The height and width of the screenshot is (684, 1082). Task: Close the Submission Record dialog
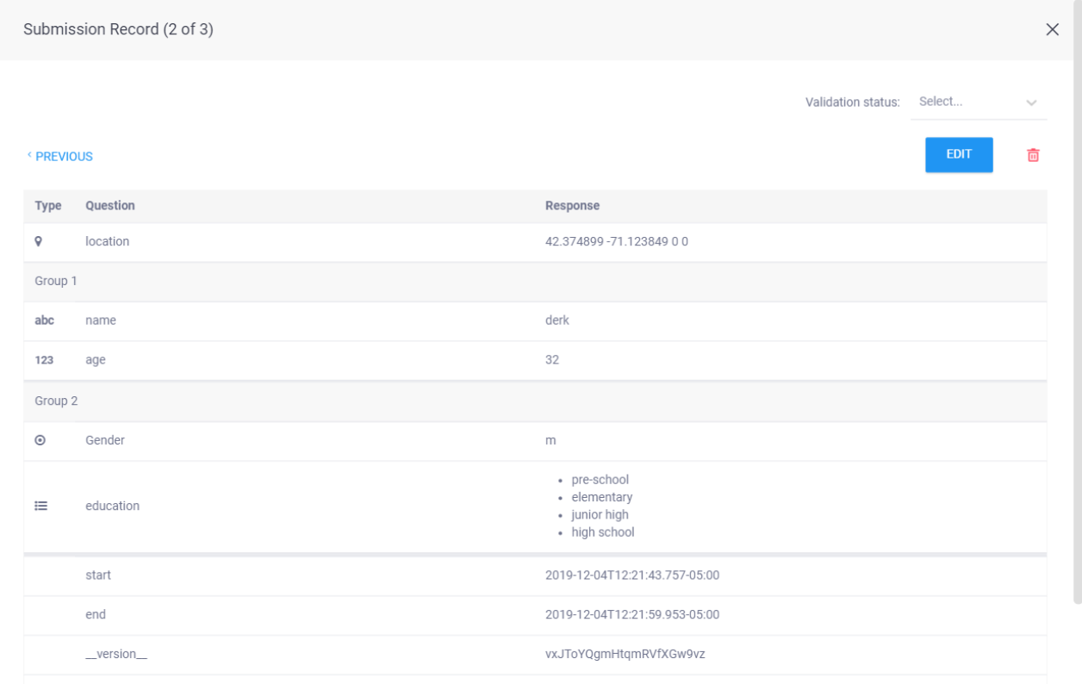[1052, 29]
